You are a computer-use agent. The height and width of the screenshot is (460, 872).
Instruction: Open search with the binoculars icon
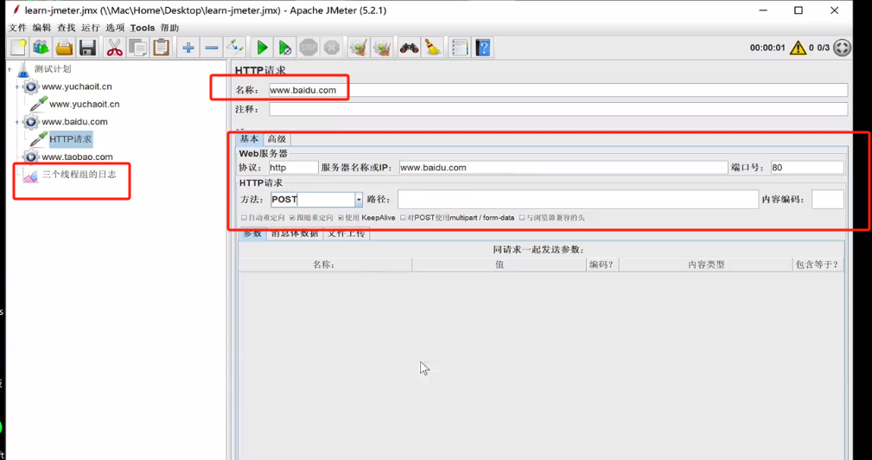click(x=409, y=48)
